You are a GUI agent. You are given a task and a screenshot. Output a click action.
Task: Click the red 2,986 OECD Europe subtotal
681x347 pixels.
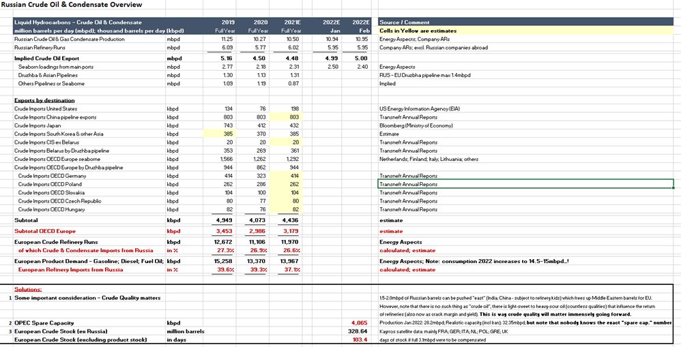tap(257, 231)
